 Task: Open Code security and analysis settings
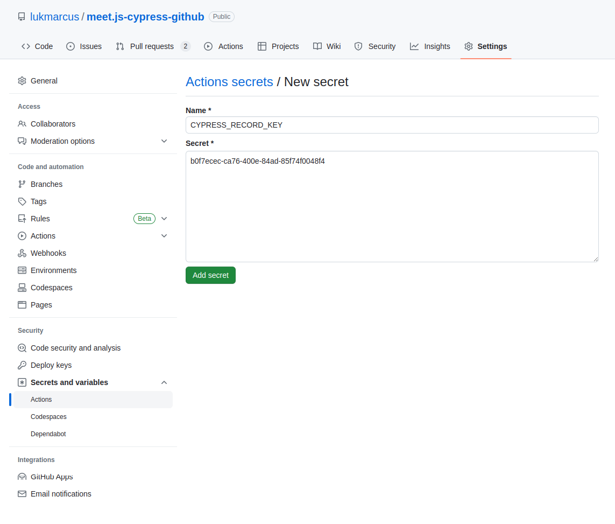[93, 348]
